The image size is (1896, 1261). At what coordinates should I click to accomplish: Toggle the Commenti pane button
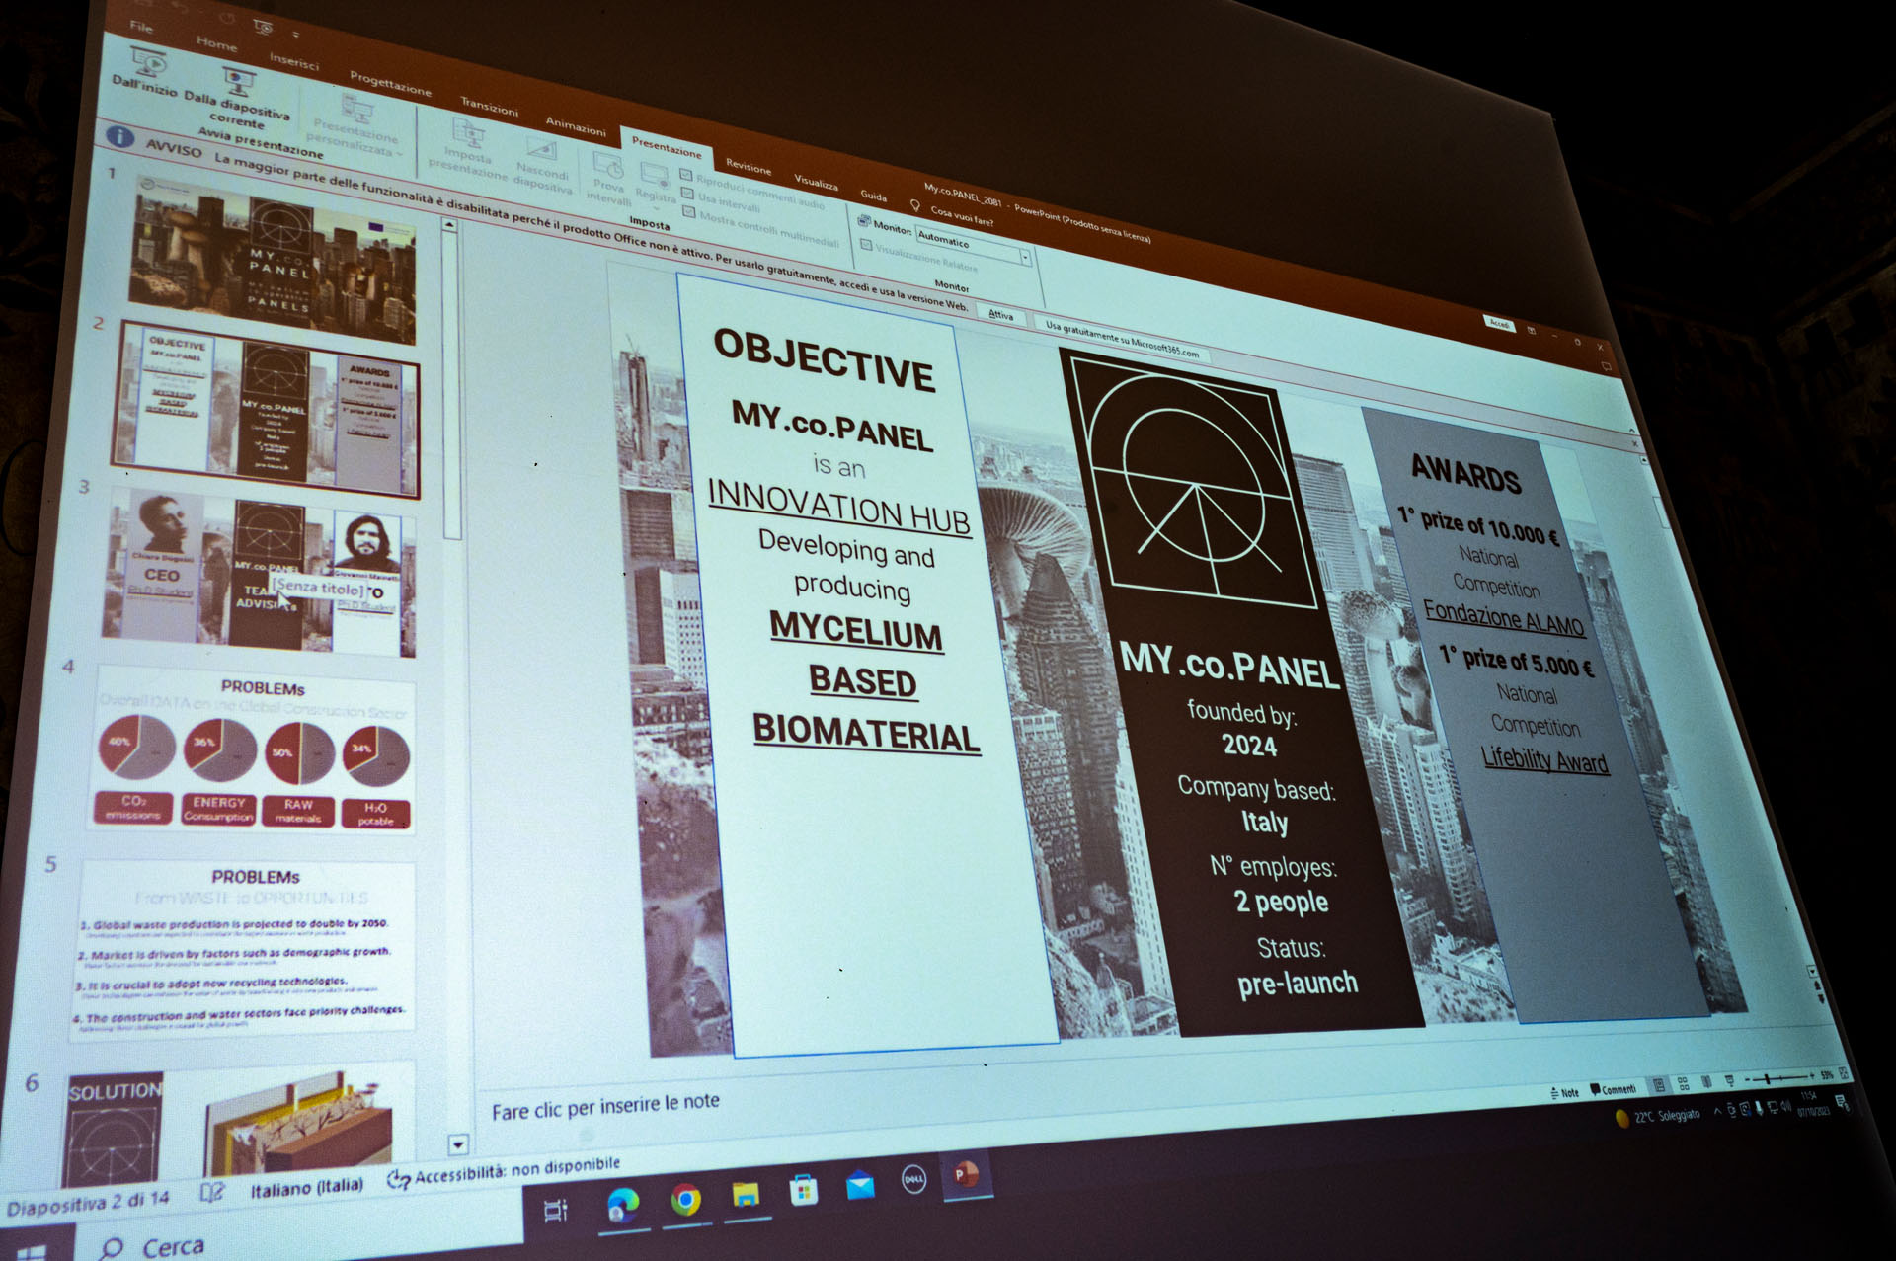1613,1089
